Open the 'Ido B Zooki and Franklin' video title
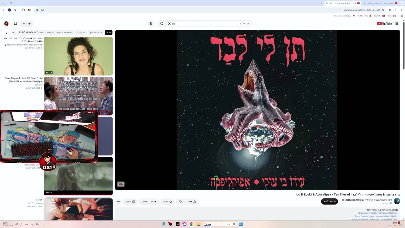This screenshot has width=405, height=228. 23,40
